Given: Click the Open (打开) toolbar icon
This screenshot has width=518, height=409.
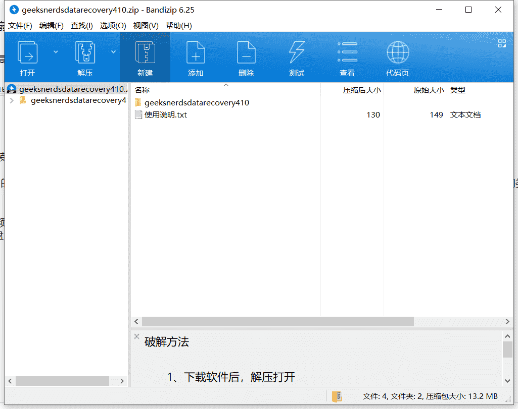Looking at the screenshot, I should pyautogui.click(x=27, y=53).
